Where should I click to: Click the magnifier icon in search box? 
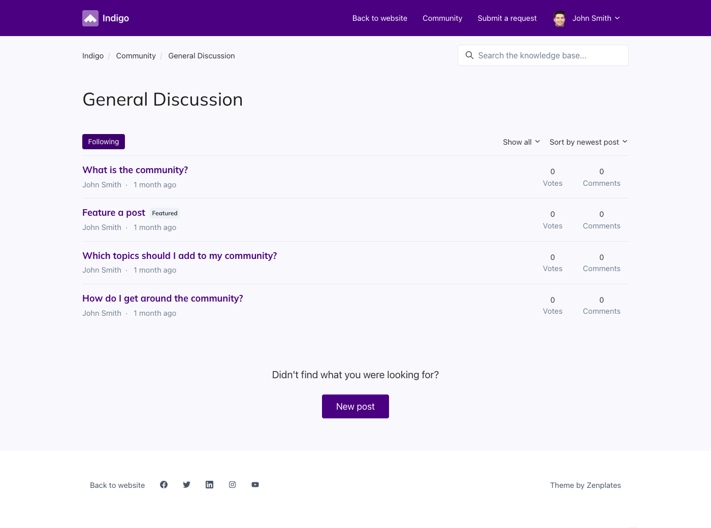pyautogui.click(x=469, y=55)
